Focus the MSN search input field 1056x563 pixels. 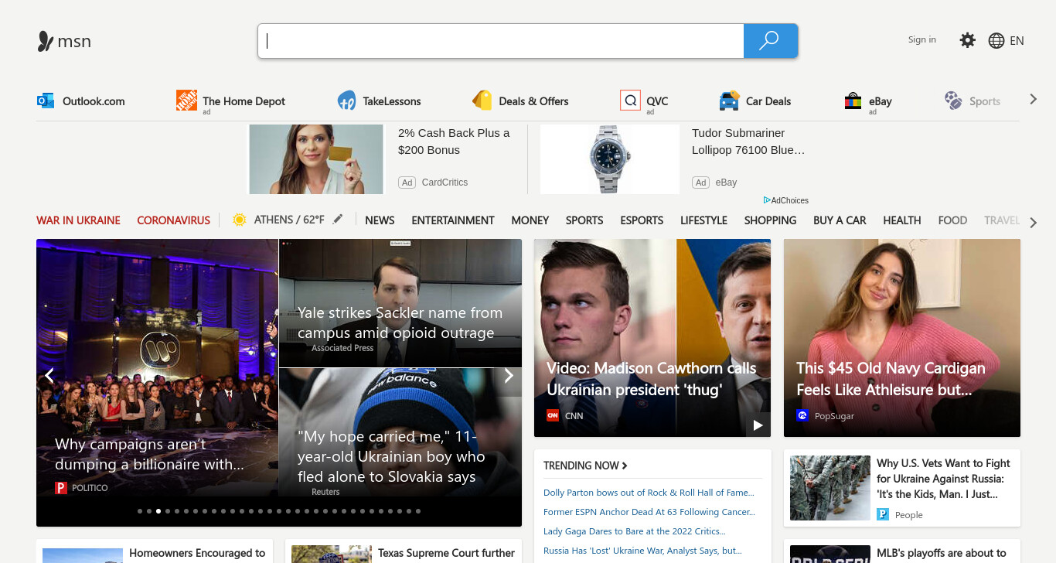[x=501, y=41]
